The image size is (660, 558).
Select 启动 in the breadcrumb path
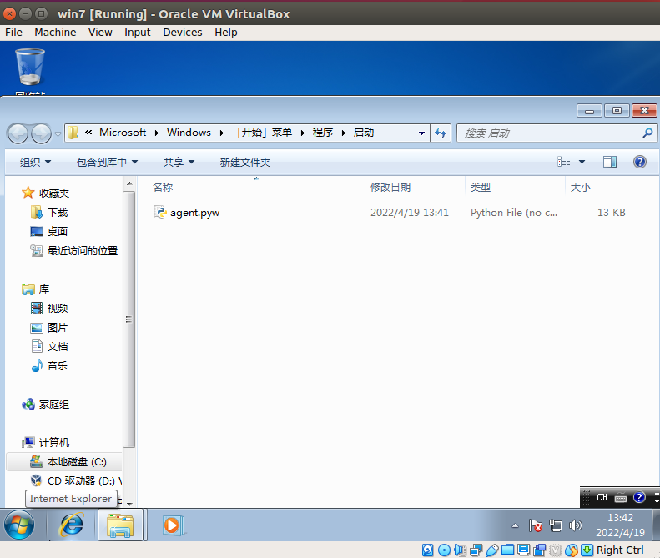(x=364, y=133)
